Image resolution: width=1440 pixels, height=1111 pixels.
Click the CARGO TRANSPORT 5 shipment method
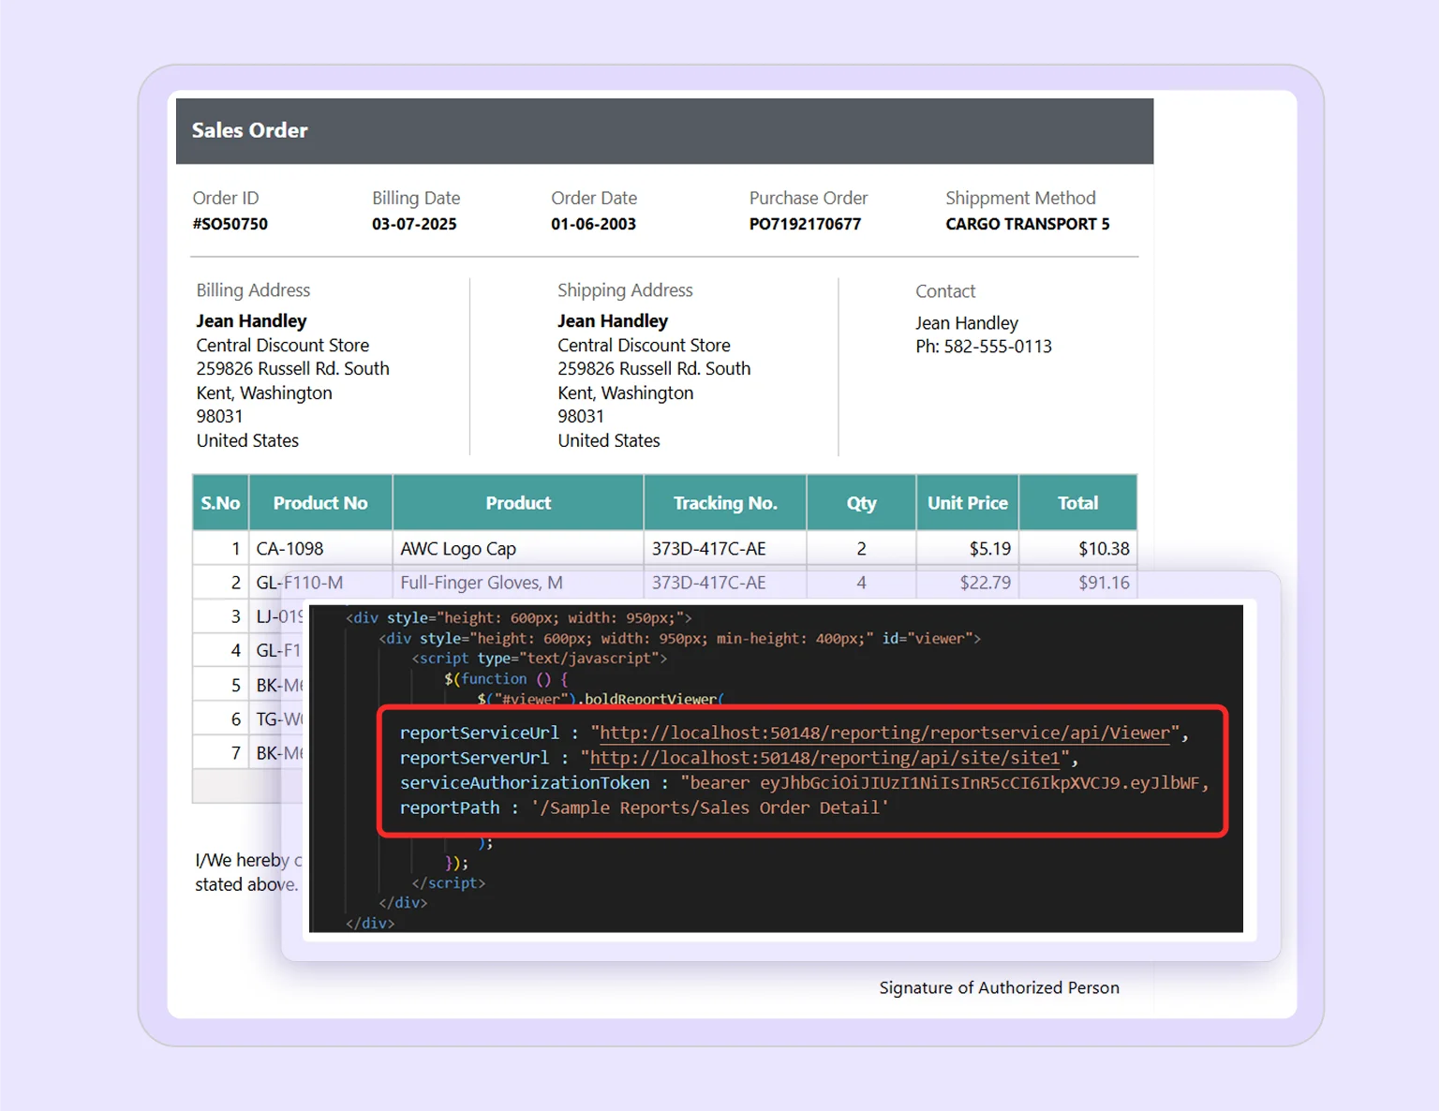(1027, 224)
